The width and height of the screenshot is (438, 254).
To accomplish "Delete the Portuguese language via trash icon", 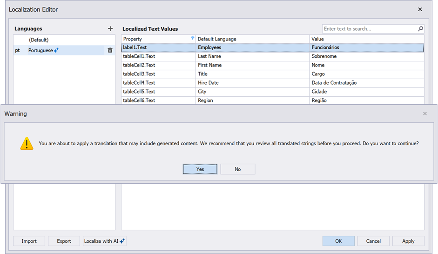I will tap(110, 50).
